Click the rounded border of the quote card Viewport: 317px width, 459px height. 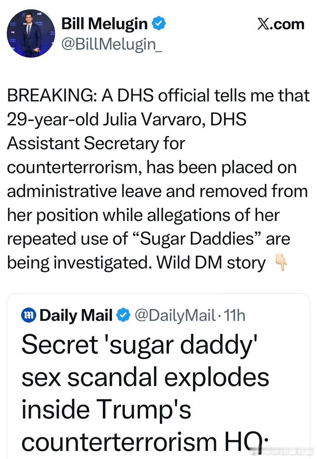click(158, 293)
